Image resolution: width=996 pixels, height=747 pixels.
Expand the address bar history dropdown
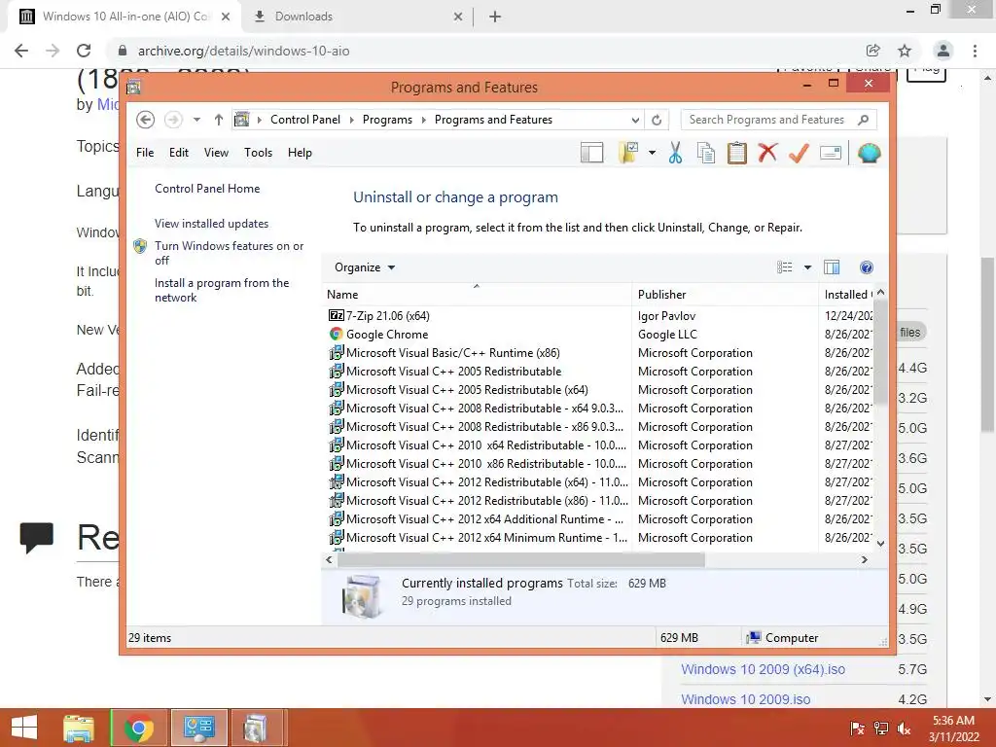click(x=635, y=120)
